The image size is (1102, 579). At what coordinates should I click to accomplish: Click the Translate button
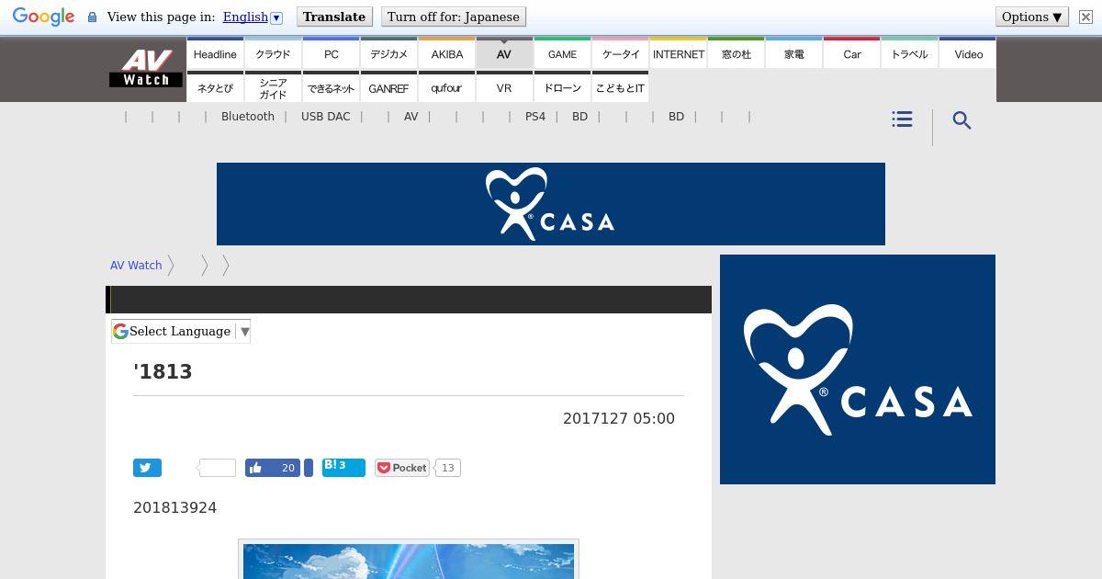coord(334,17)
